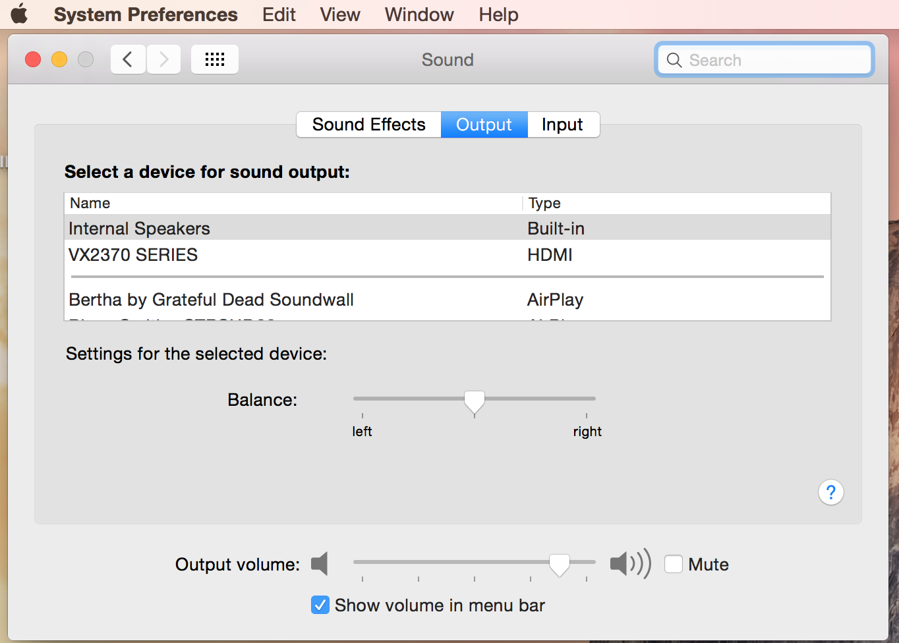Select Bertha by Grateful Dead Soundwall device
899x643 pixels.
(x=212, y=300)
